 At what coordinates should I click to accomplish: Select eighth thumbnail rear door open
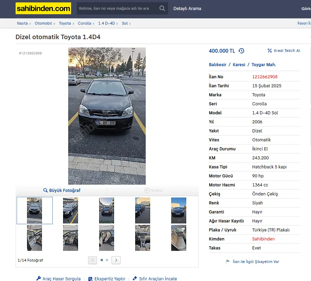106,238
